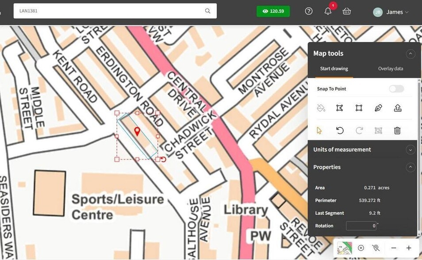Delete the drawing with trash icon
The height and width of the screenshot is (260, 422).
[x=397, y=130]
